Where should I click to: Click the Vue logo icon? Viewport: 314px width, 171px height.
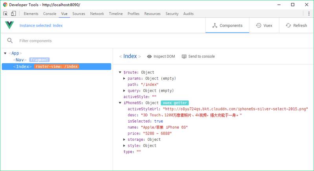(x=9, y=26)
